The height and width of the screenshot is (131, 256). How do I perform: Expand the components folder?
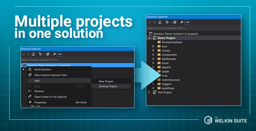pos(153,55)
